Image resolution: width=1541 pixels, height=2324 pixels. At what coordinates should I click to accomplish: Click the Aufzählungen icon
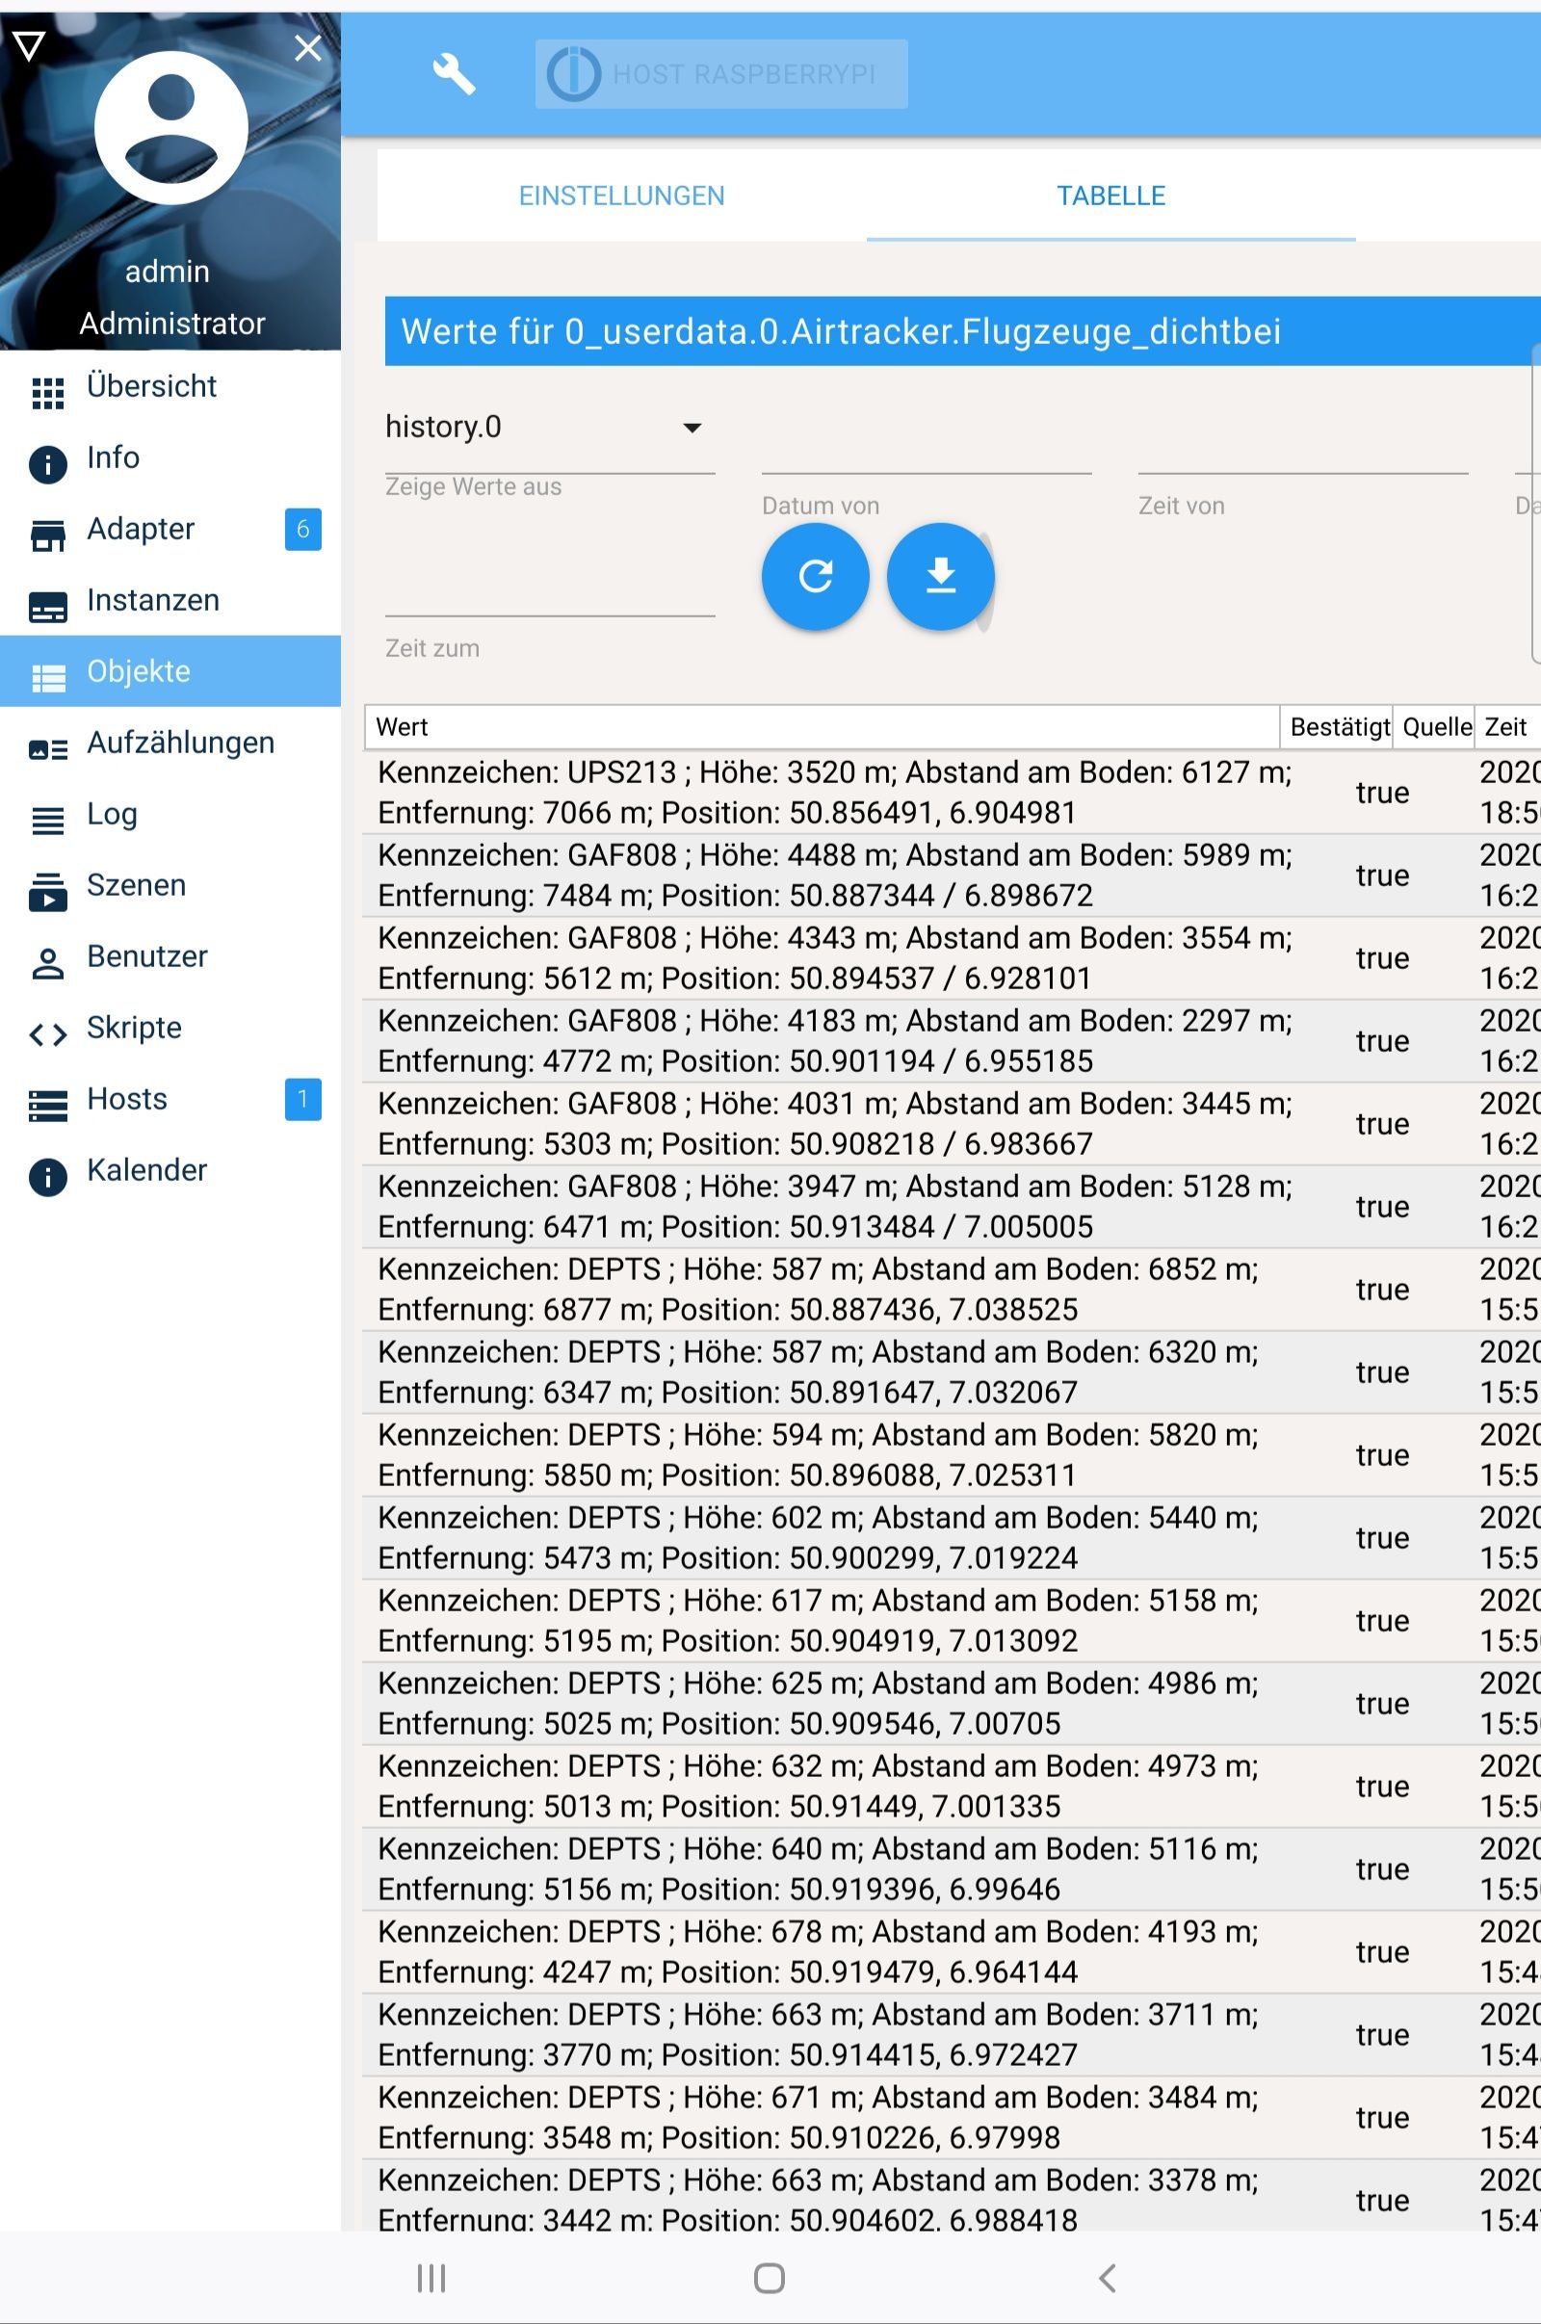[x=47, y=749]
